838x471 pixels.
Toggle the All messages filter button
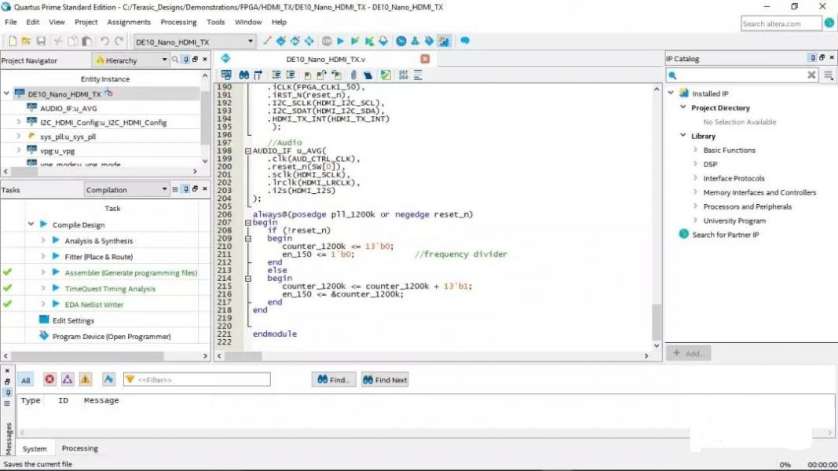point(26,380)
